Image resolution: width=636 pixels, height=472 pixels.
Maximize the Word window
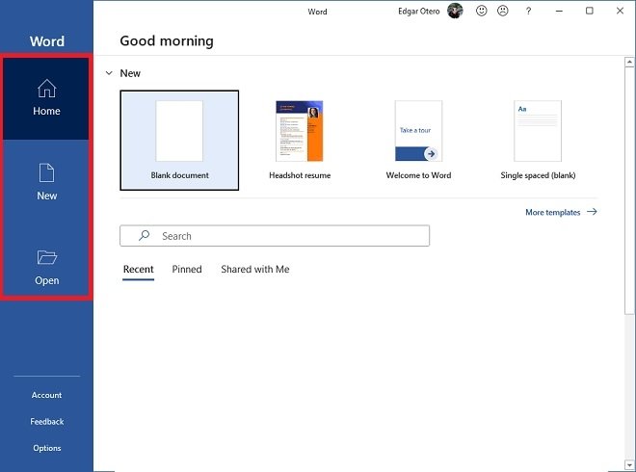tap(590, 11)
